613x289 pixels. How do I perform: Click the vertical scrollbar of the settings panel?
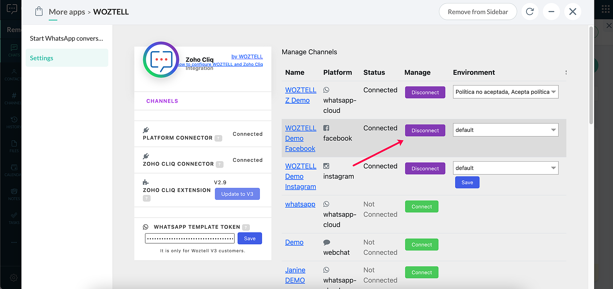point(591,75)
